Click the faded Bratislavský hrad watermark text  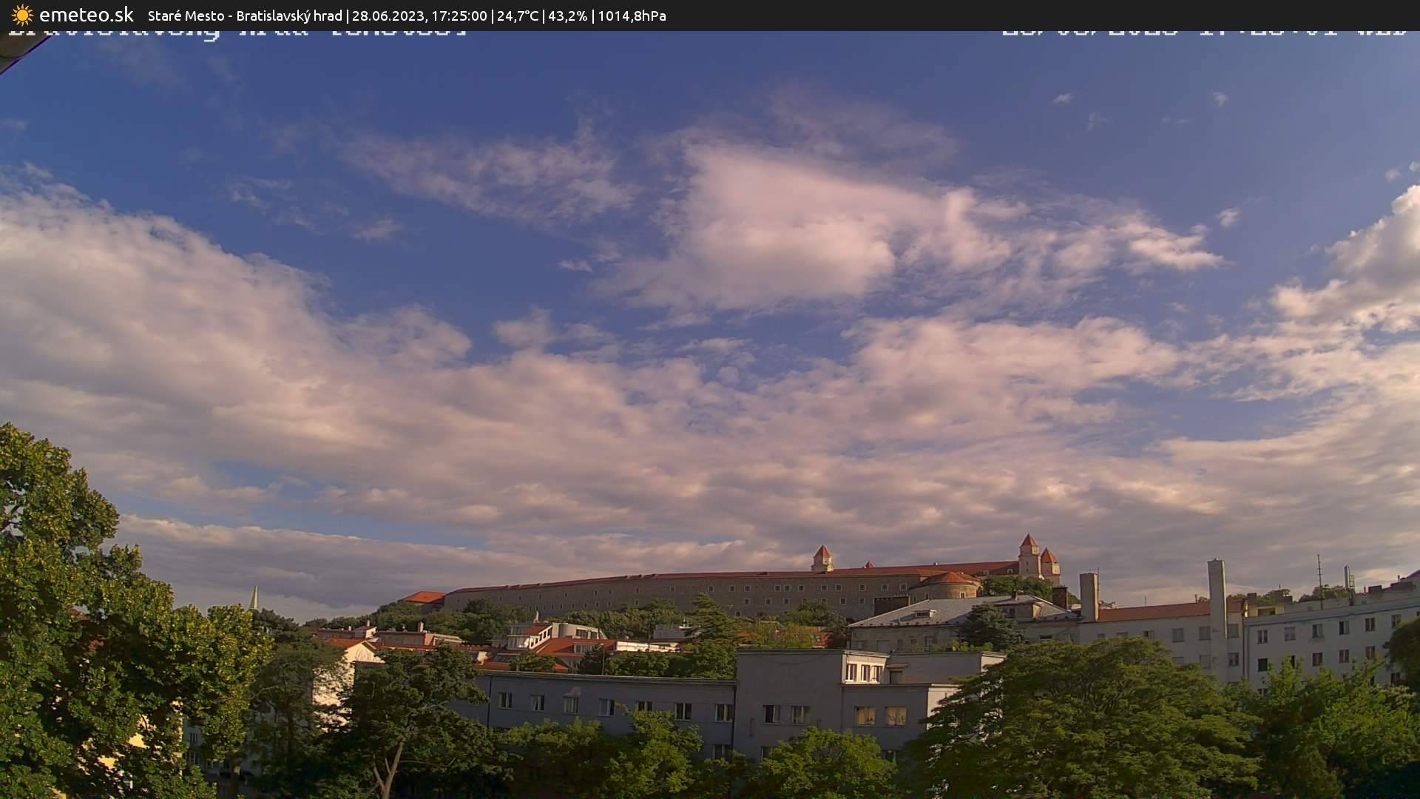[x=237, y=32]
